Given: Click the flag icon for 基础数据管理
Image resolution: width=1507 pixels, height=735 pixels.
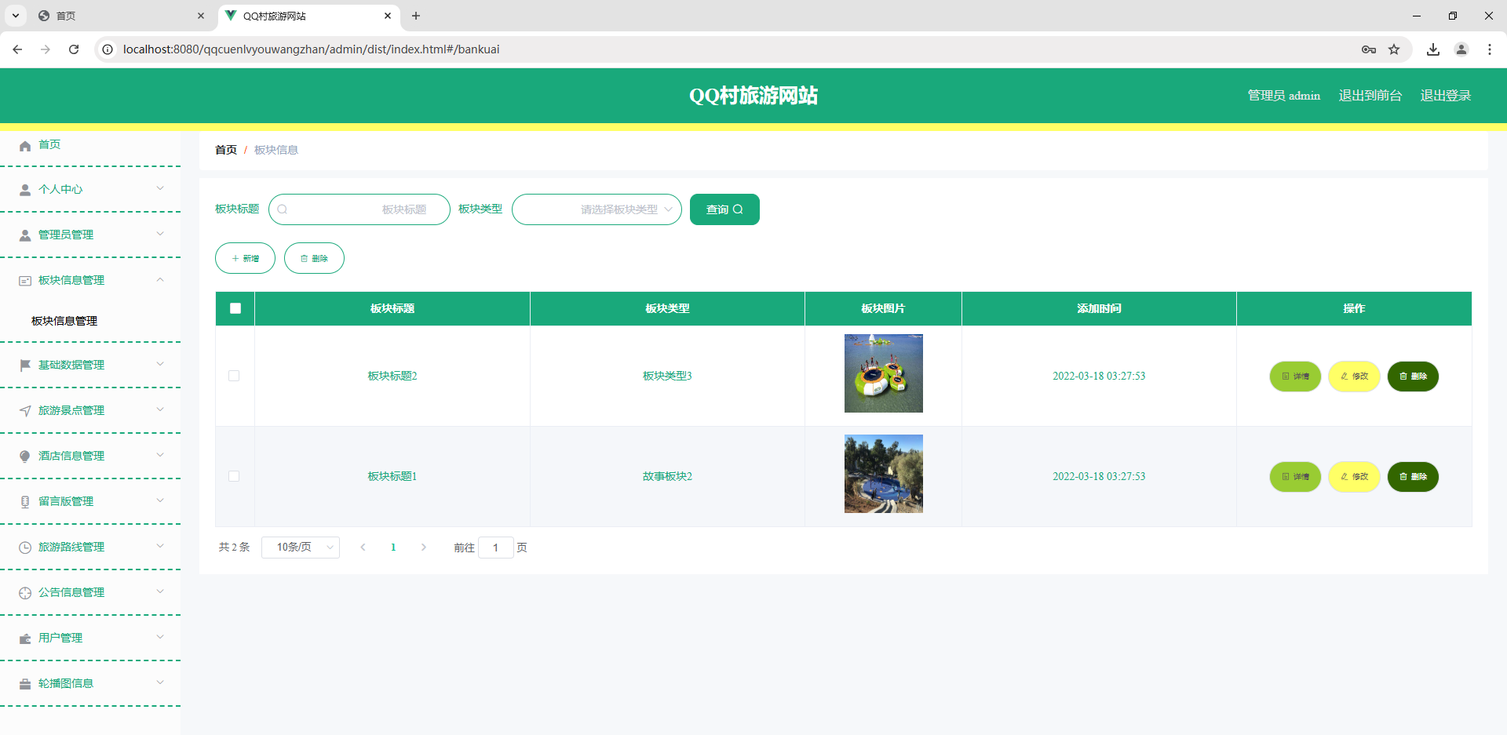Looking at the screenshot, I should (x=24, y=364).
